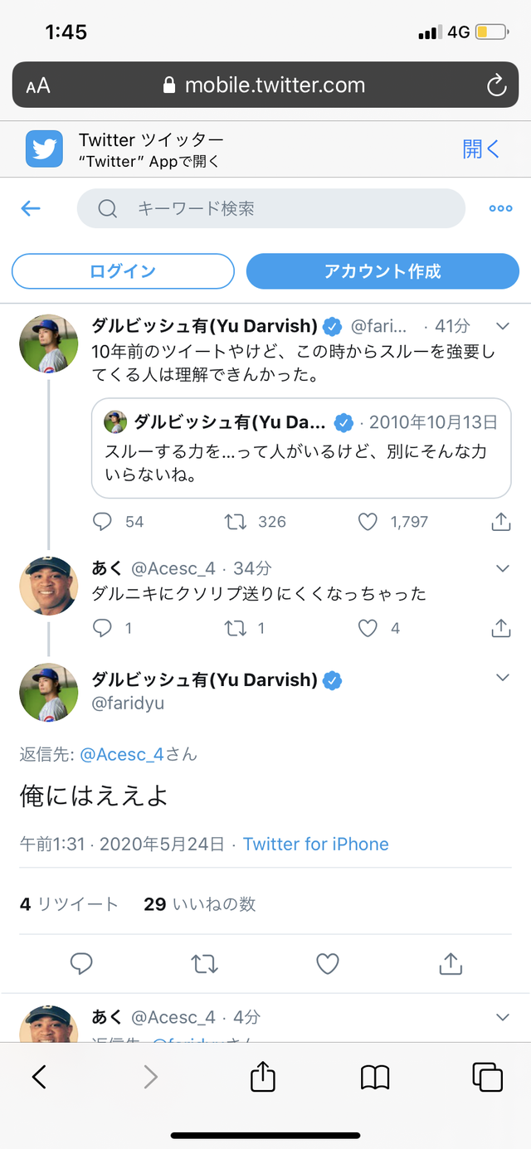
Task: Open the Twitter for iPhone link
Action: (316, 844)
